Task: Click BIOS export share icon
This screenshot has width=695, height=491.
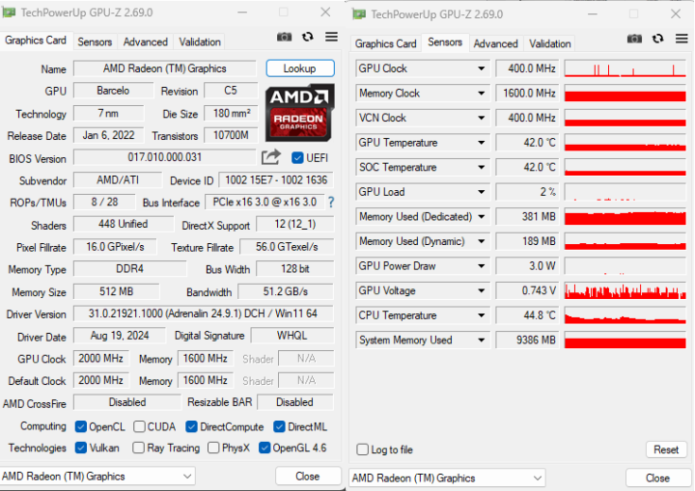Action: (271, 157)
